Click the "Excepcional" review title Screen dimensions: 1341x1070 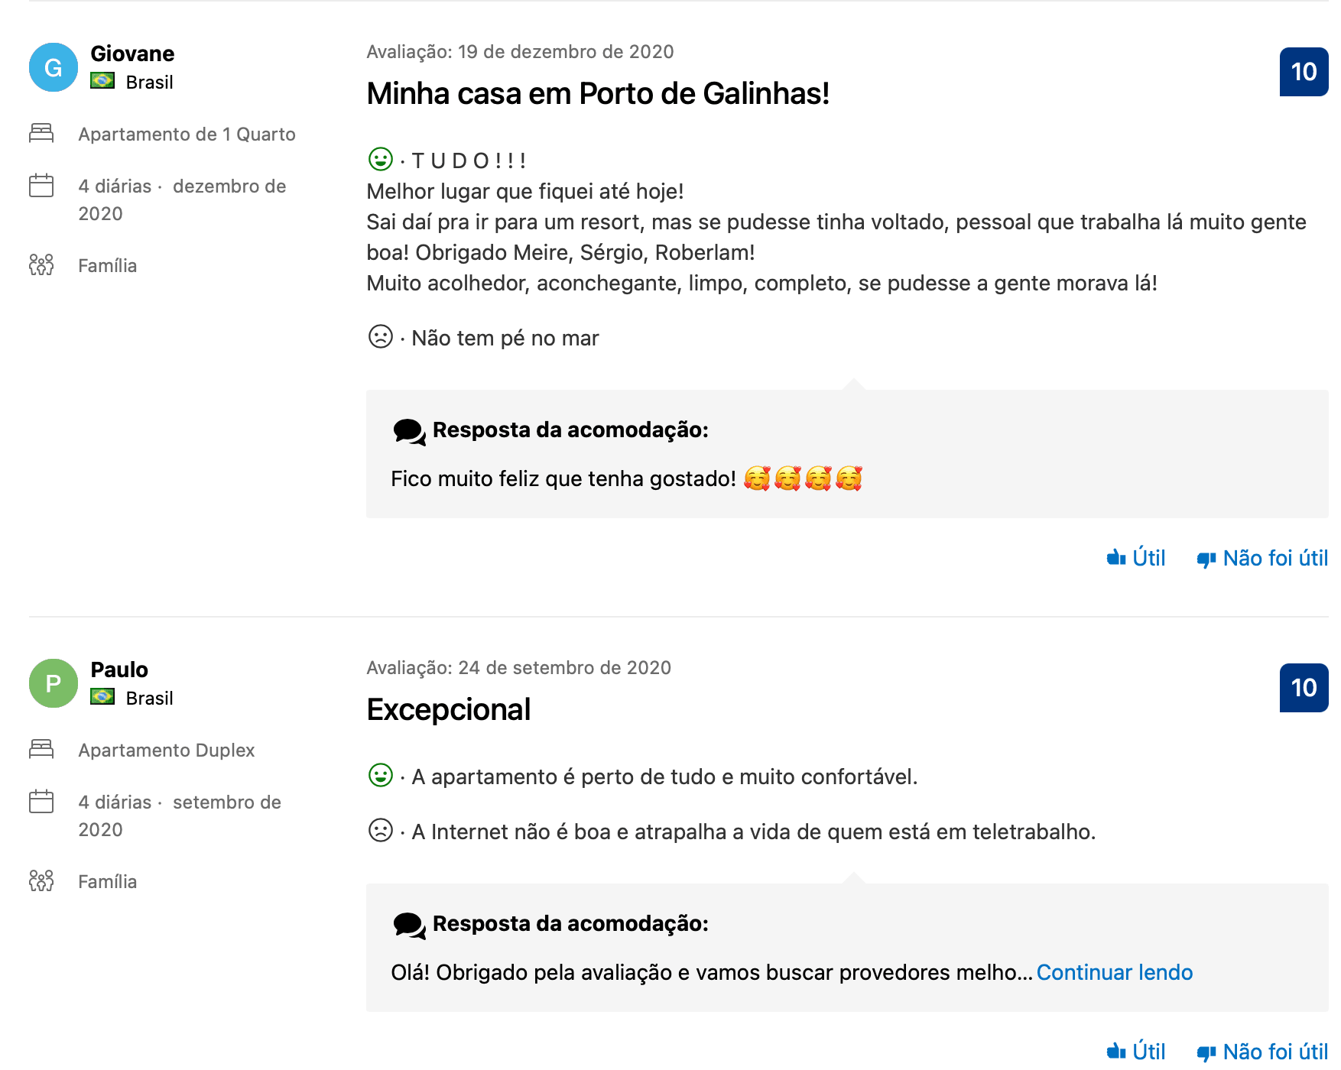pyautogui.click(x=449, y=710)
